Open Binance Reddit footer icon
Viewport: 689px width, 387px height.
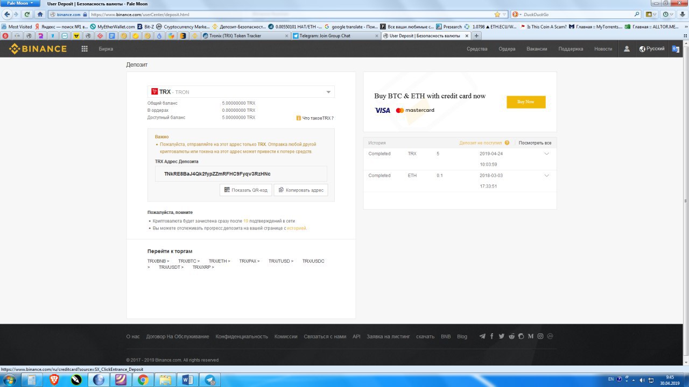511,336
